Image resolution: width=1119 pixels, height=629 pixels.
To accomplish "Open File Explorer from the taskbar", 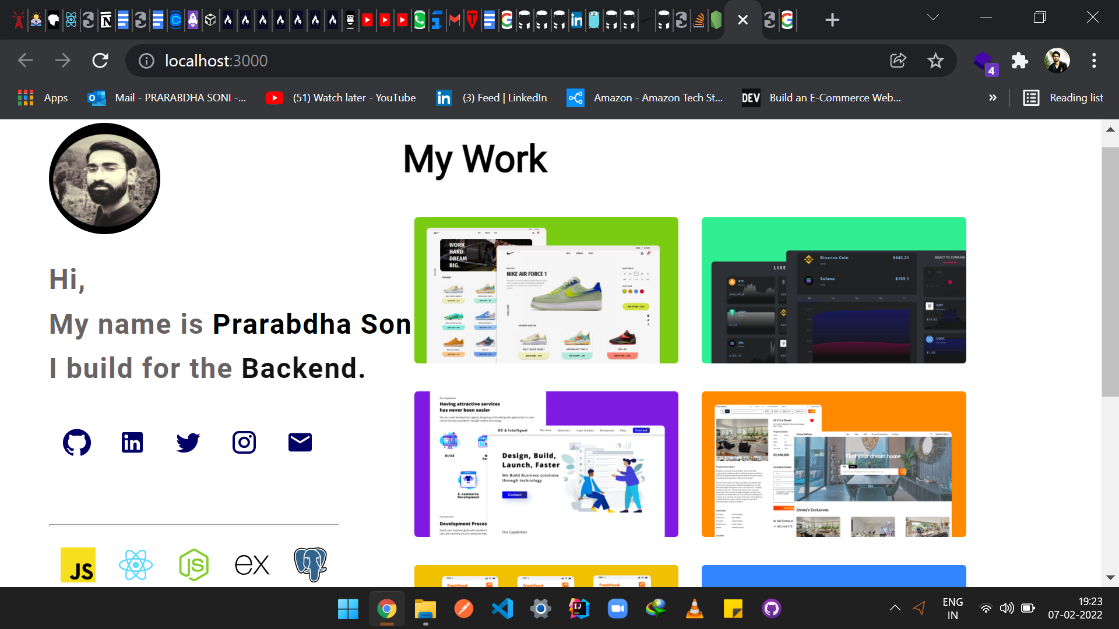I will [x=425, y=609].
